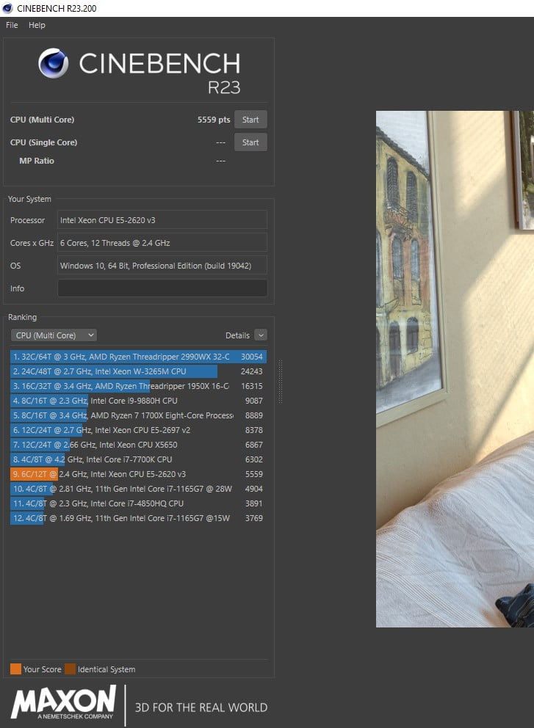Screen dimensions: 534x728
Task: Select the Ryzen 7 1700X ranking row
Action: tap(139, 415)
